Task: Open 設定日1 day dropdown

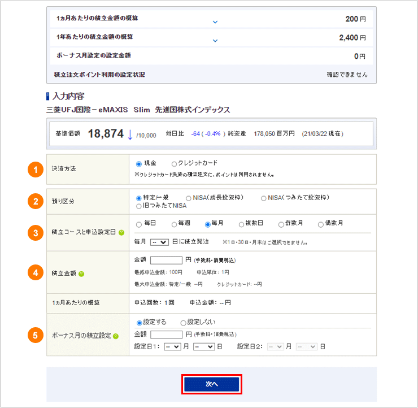Action: point(204,346)
